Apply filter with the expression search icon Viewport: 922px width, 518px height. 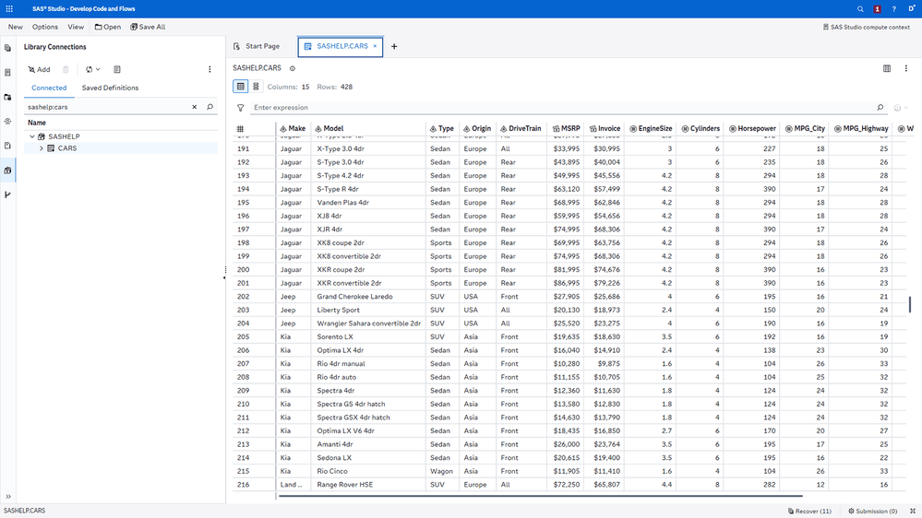point(880,108)
